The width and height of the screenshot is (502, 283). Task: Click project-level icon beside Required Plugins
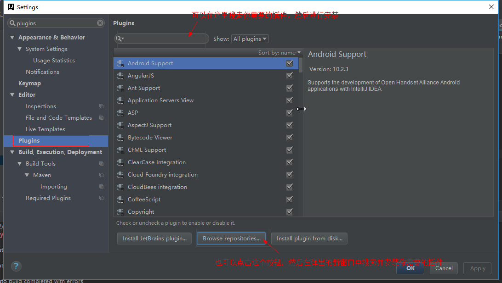[101, 198]
